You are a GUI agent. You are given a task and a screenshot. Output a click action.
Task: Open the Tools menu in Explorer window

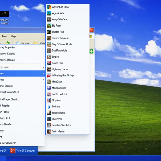(5, 36)
